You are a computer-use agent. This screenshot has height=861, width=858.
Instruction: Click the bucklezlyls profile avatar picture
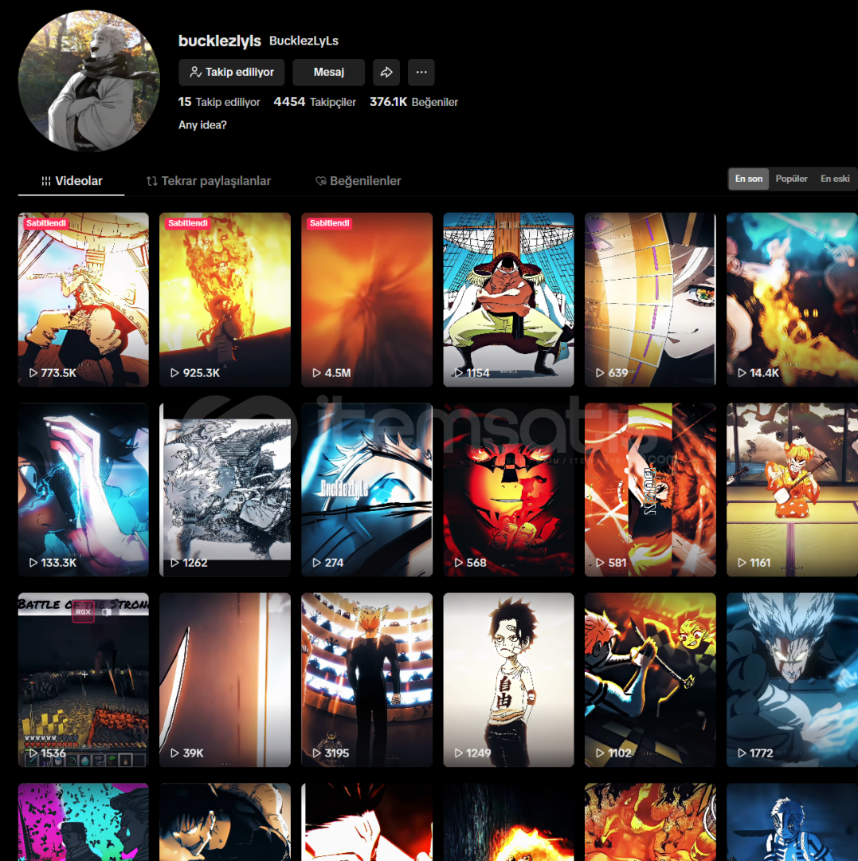(x=89, y=81)
